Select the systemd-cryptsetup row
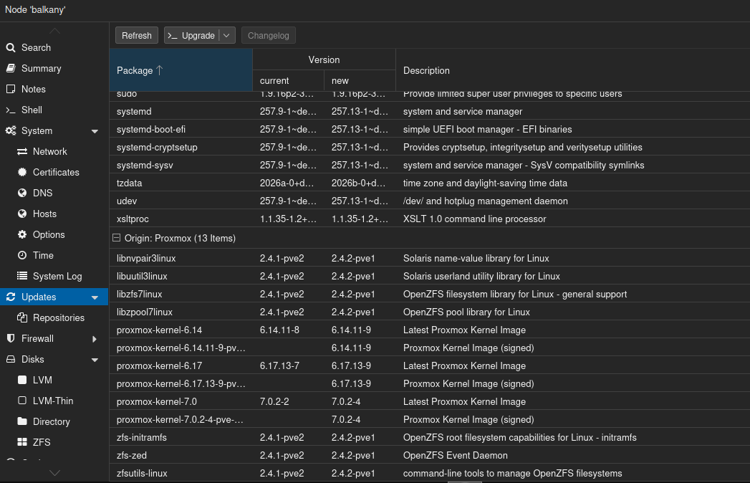Screen dimensions: 750x483 point(430,148)
